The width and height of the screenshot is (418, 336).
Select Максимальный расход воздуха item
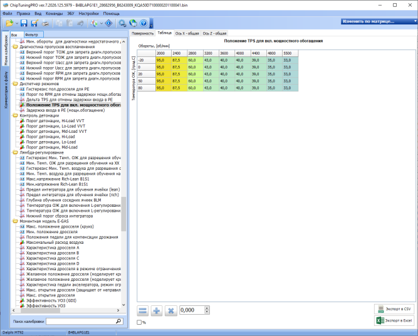(55, 243)
